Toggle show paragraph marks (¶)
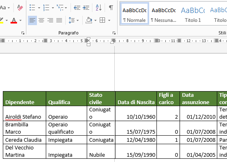The image size is (227, 162). tap(111, 8)
